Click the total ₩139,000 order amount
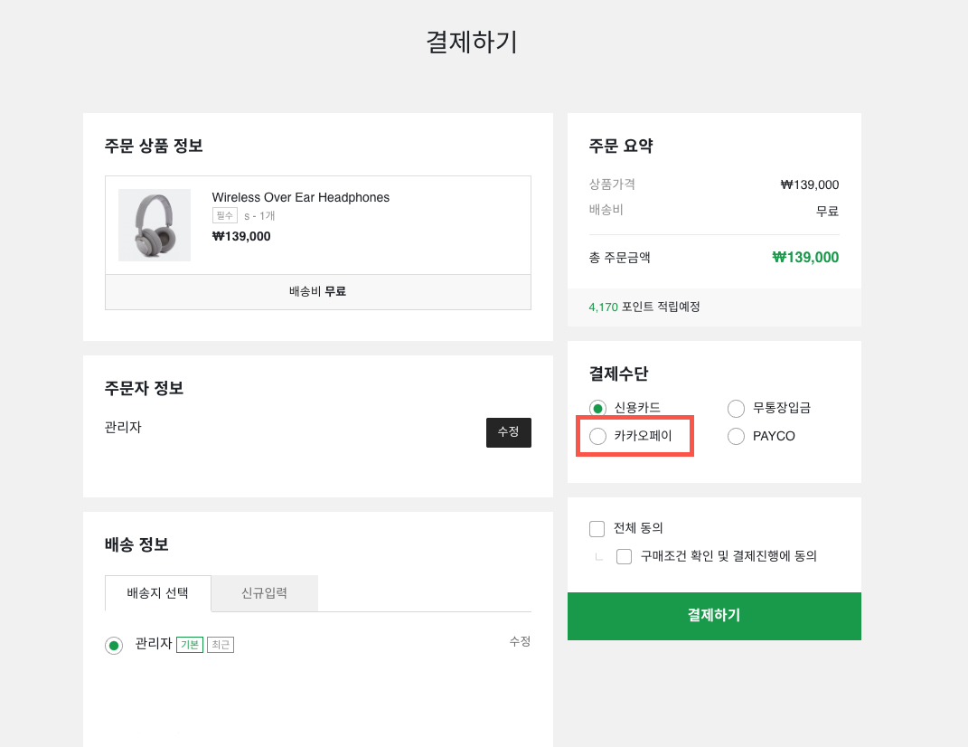Image resolution: width=968 pixels, height=747 pixels. pos(805,257)
